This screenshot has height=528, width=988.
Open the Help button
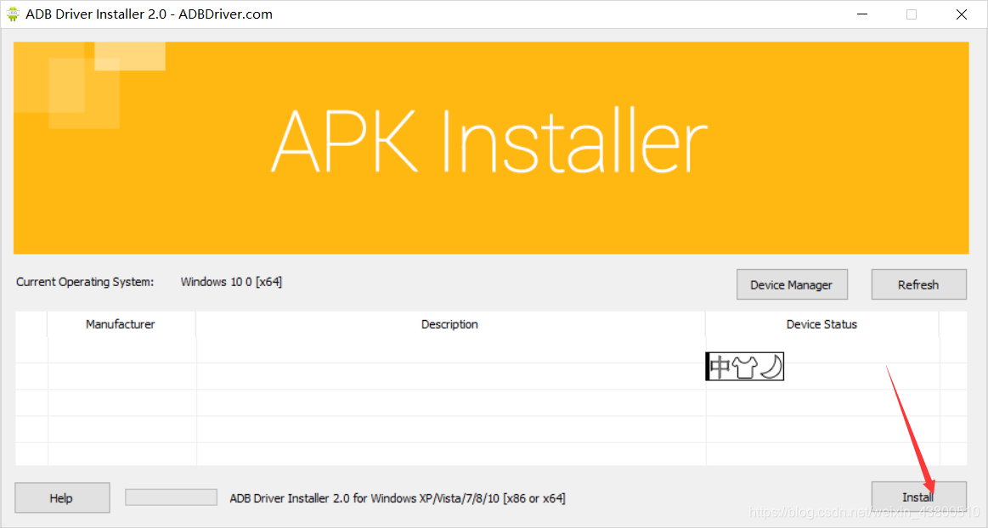coord(62,497)
